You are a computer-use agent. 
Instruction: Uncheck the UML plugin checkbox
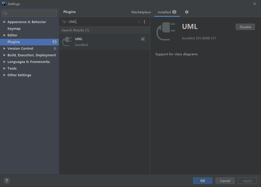tap(143, 39)
